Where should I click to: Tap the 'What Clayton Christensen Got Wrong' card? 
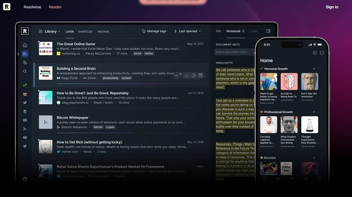[289, 132]
